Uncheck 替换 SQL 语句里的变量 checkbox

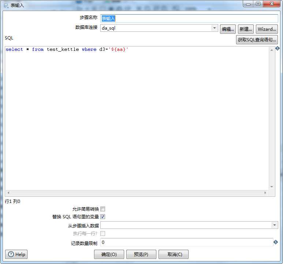coord(103,216)
